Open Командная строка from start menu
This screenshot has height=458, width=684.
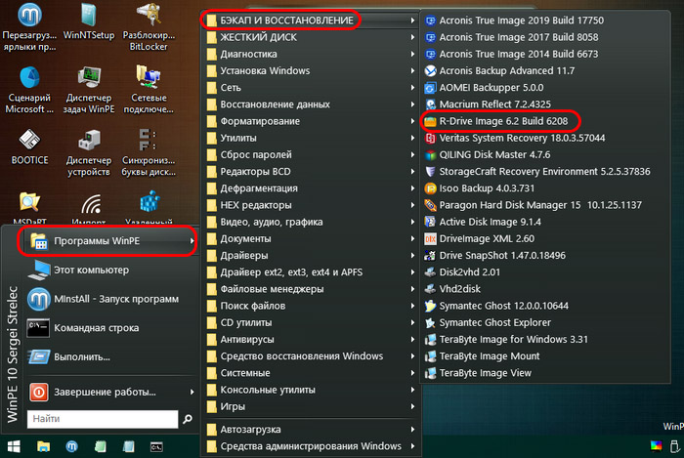[110, 328]
